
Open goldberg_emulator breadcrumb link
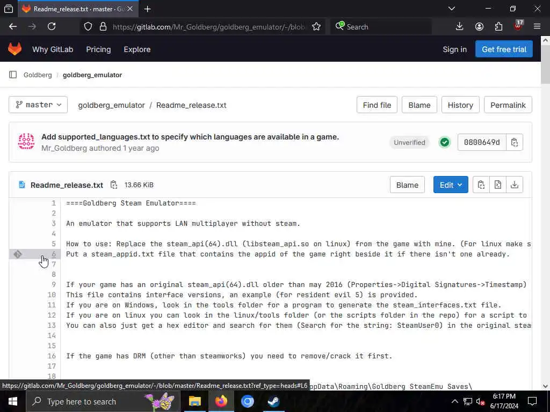92,75
